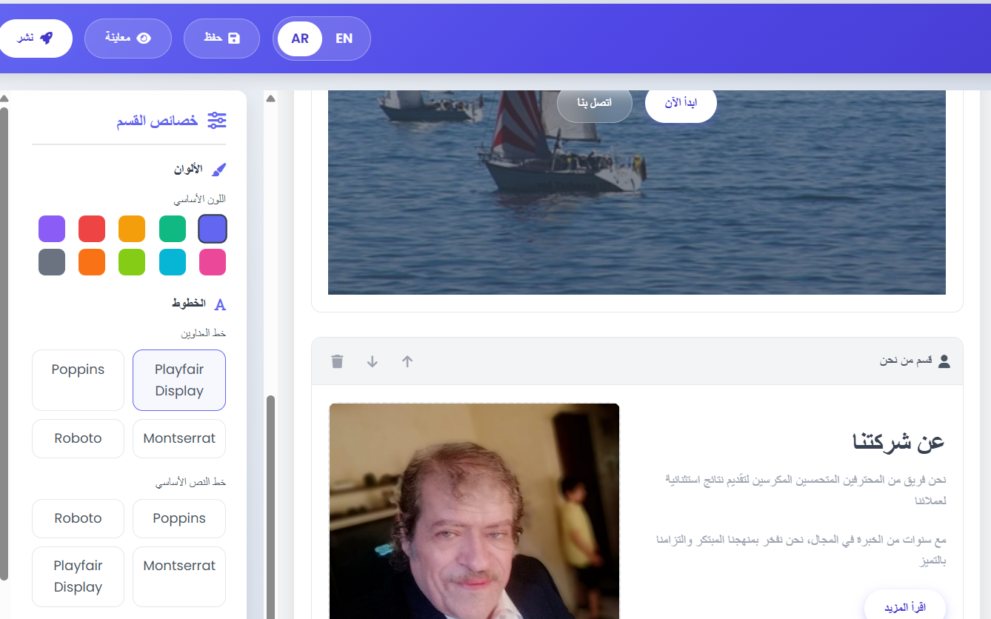Open preview with the eye button

click(128, 39)
